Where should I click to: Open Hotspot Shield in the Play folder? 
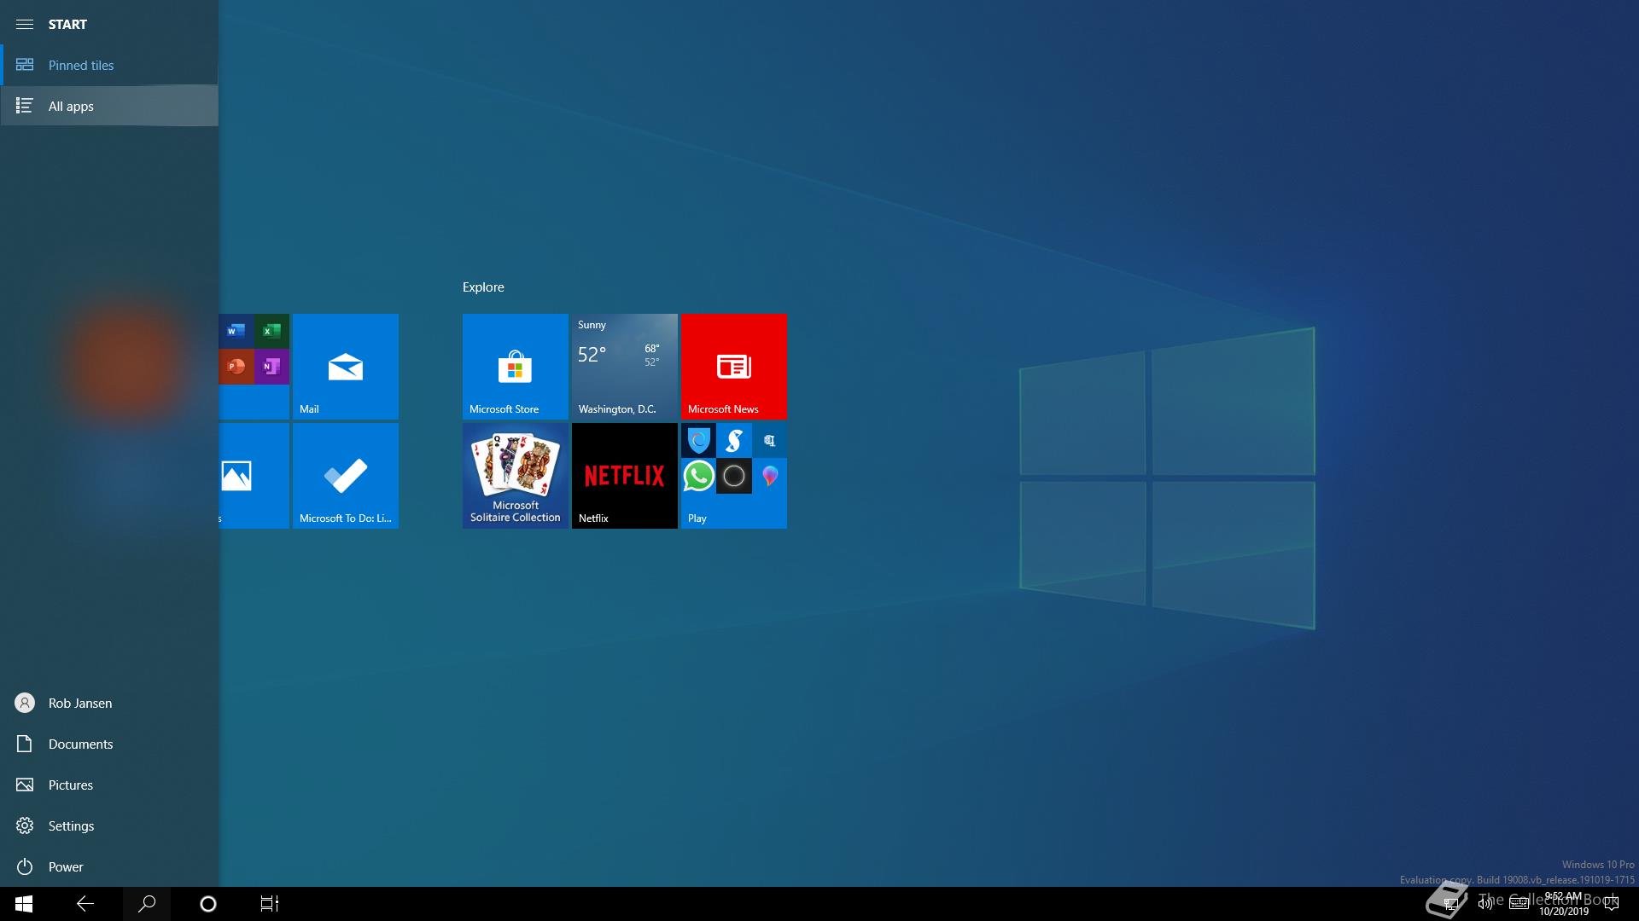tap(698, 440)
